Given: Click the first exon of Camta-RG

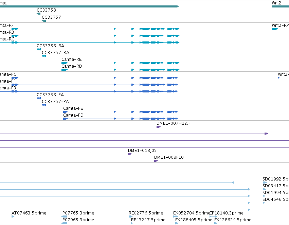Looking at the screenshot, I should pyautogui.click(x=13, y=42).
